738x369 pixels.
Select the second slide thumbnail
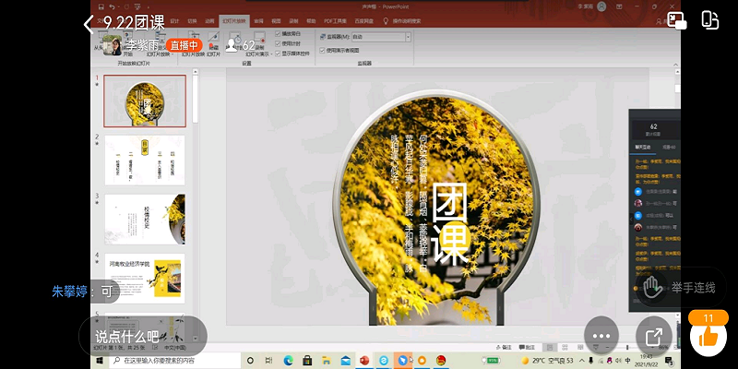(x=144, y=159)
